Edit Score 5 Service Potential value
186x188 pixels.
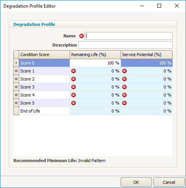point(147,103)
